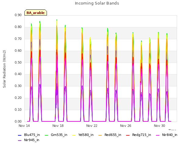The image size is (195, 146).
Task: Click the 0.40 y-axis tick label
Action: 18,74
